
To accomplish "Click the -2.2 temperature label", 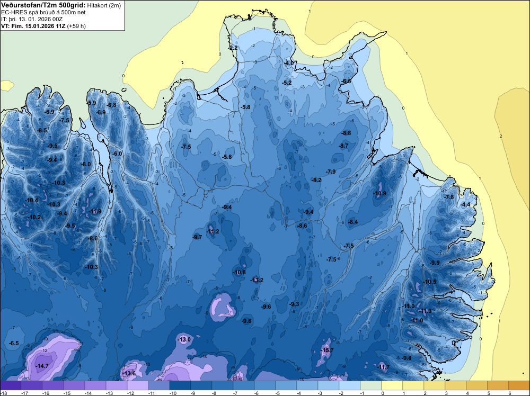I will (x=233, y=48).
